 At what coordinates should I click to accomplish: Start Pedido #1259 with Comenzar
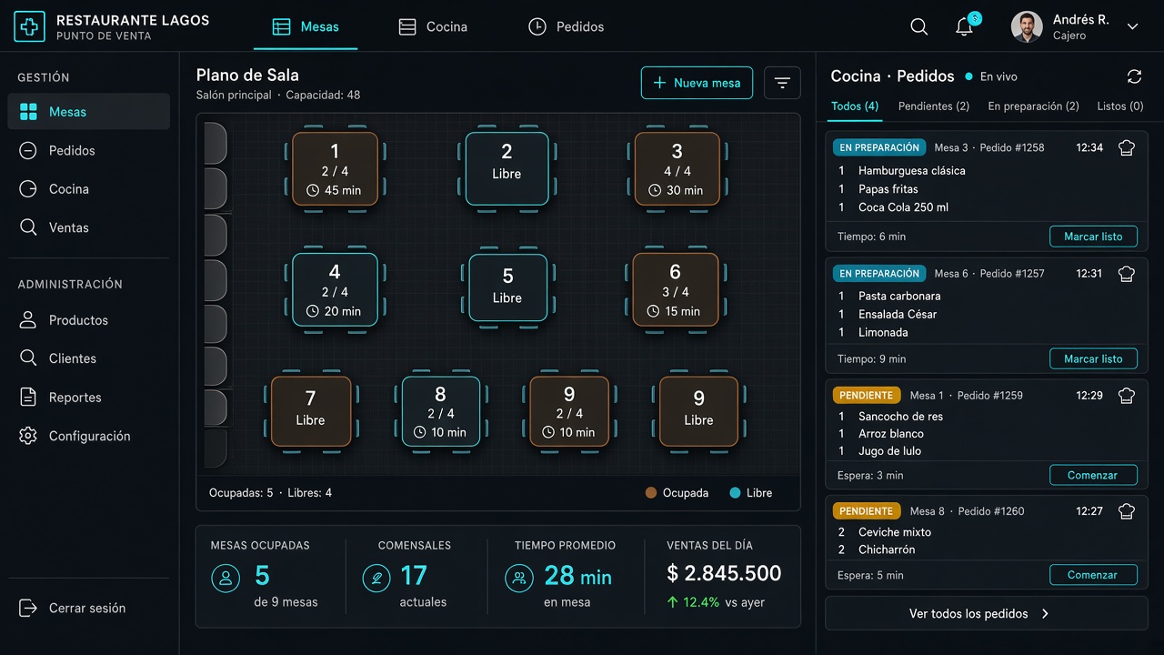(1093, 475)
